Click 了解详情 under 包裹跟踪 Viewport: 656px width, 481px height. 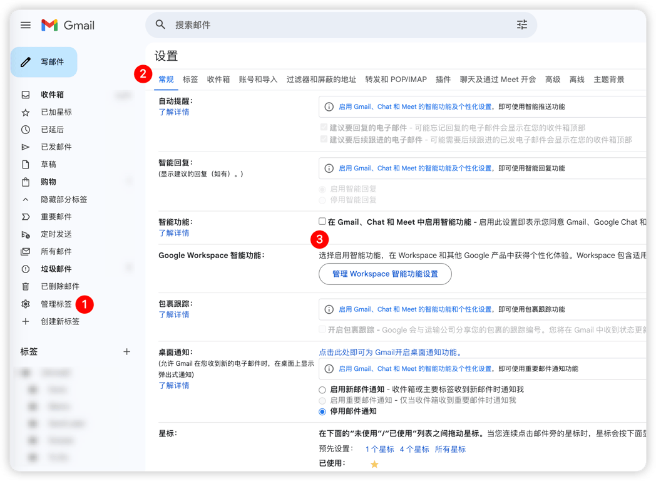click(174, 314)
